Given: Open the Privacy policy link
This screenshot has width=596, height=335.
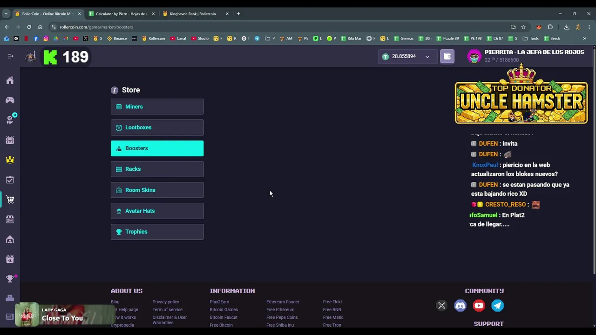Looking at the screenshot, I should tap(166, 302).
